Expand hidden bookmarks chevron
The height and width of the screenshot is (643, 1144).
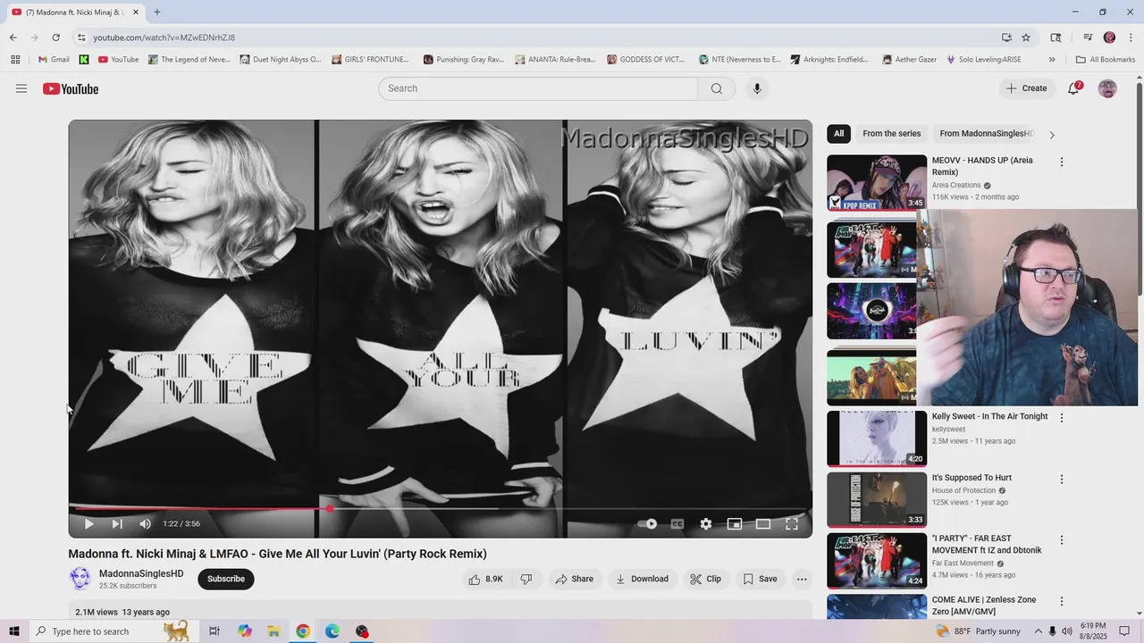coord(1052,60)
